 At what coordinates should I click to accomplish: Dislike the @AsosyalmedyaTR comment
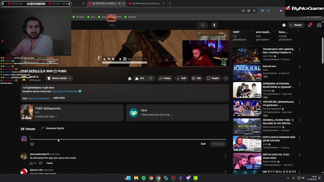point(40,163)
